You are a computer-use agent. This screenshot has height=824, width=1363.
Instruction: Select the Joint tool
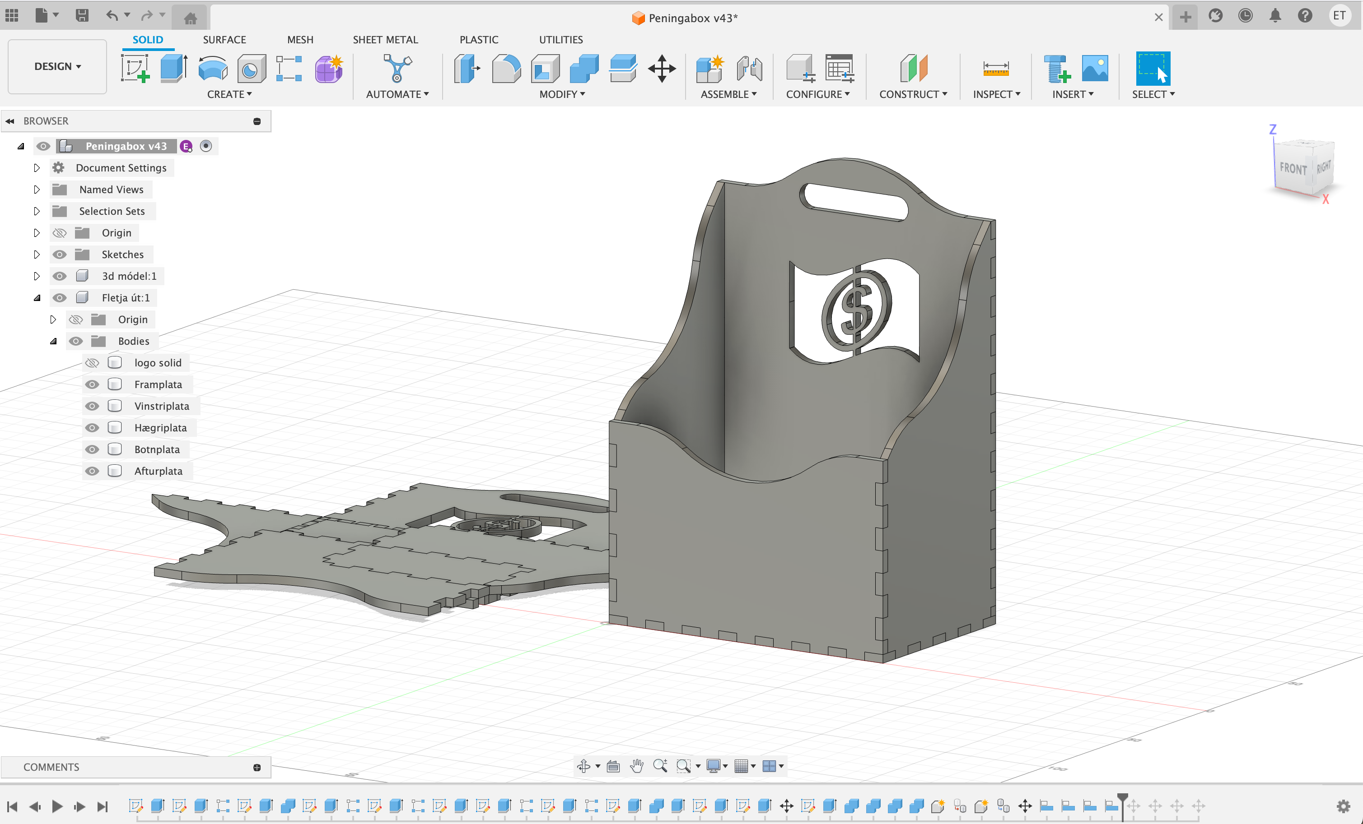[749, 69]
